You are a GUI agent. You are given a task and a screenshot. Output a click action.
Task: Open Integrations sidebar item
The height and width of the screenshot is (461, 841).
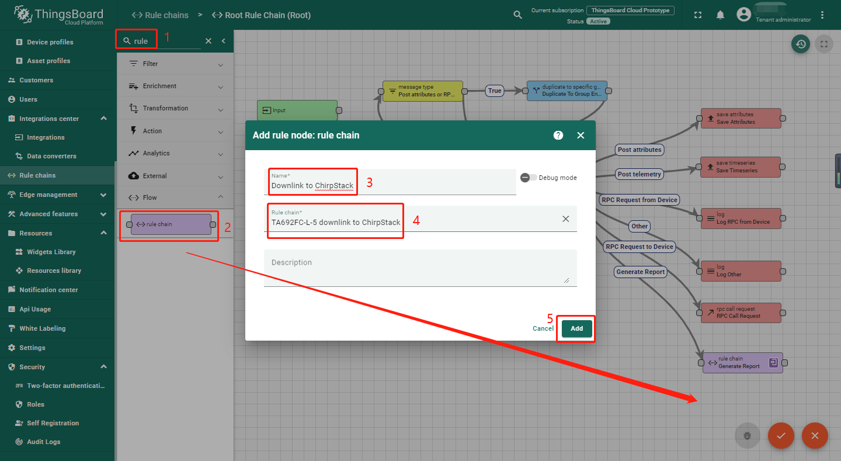(x=57, y=137)
